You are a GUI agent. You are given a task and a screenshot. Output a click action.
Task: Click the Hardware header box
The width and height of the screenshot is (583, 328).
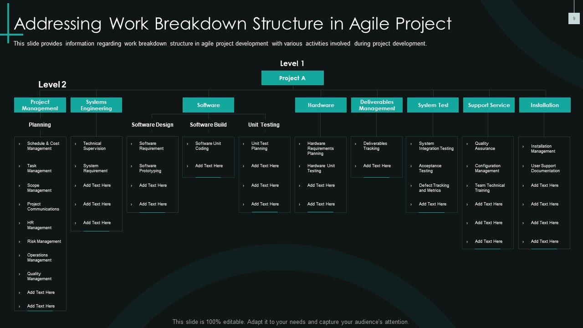321,105
